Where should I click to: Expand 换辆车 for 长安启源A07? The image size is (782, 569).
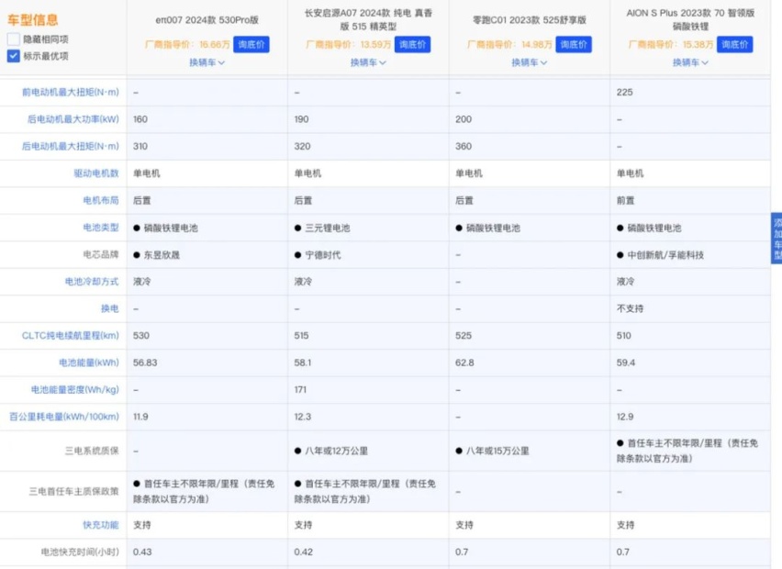pyautogui.click(x=368, y=62)
